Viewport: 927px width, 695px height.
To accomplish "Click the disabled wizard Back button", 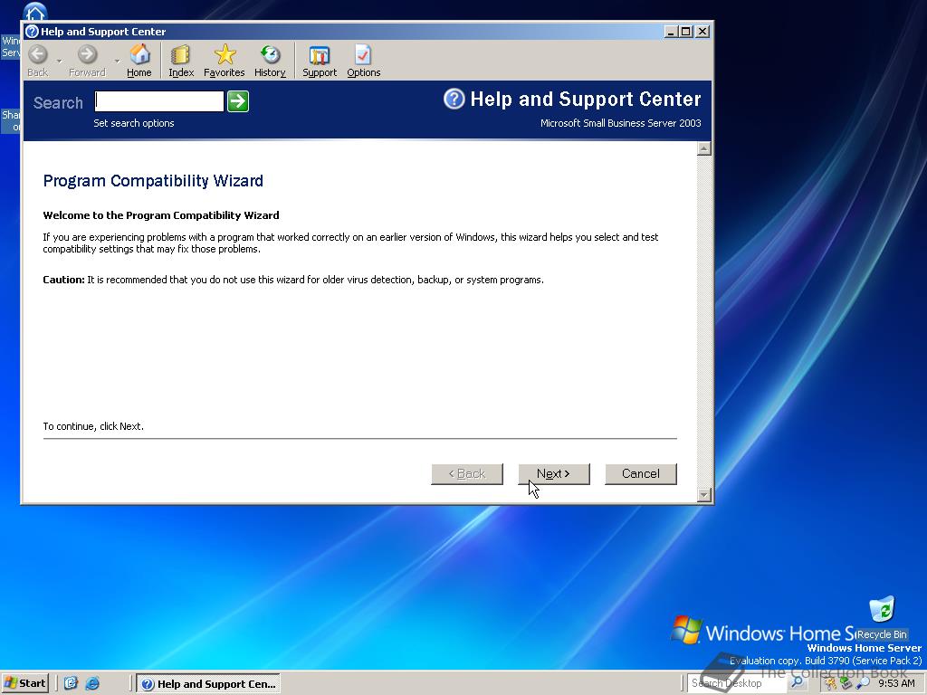I will click(467, 474).
